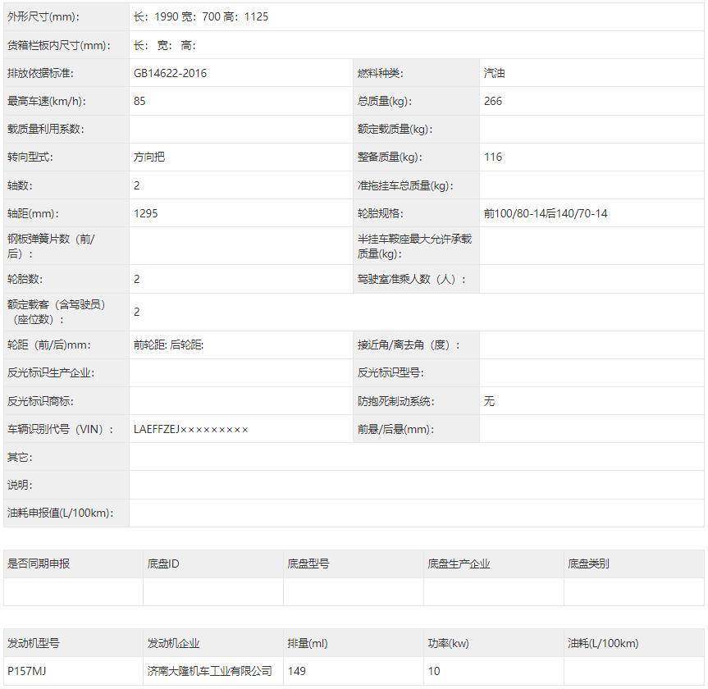
Task: Select the wheelbase value 1295
Action: pyautogui.click(x=146, y=212)
